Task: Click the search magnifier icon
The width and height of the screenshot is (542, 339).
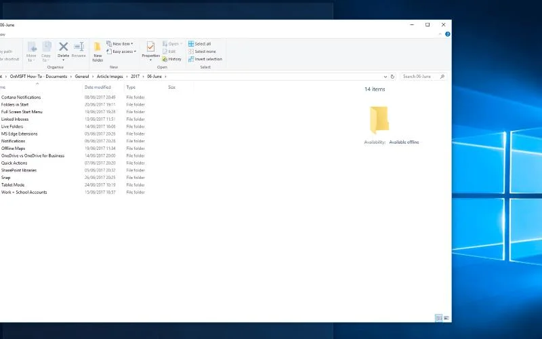Action: [442, 77]
